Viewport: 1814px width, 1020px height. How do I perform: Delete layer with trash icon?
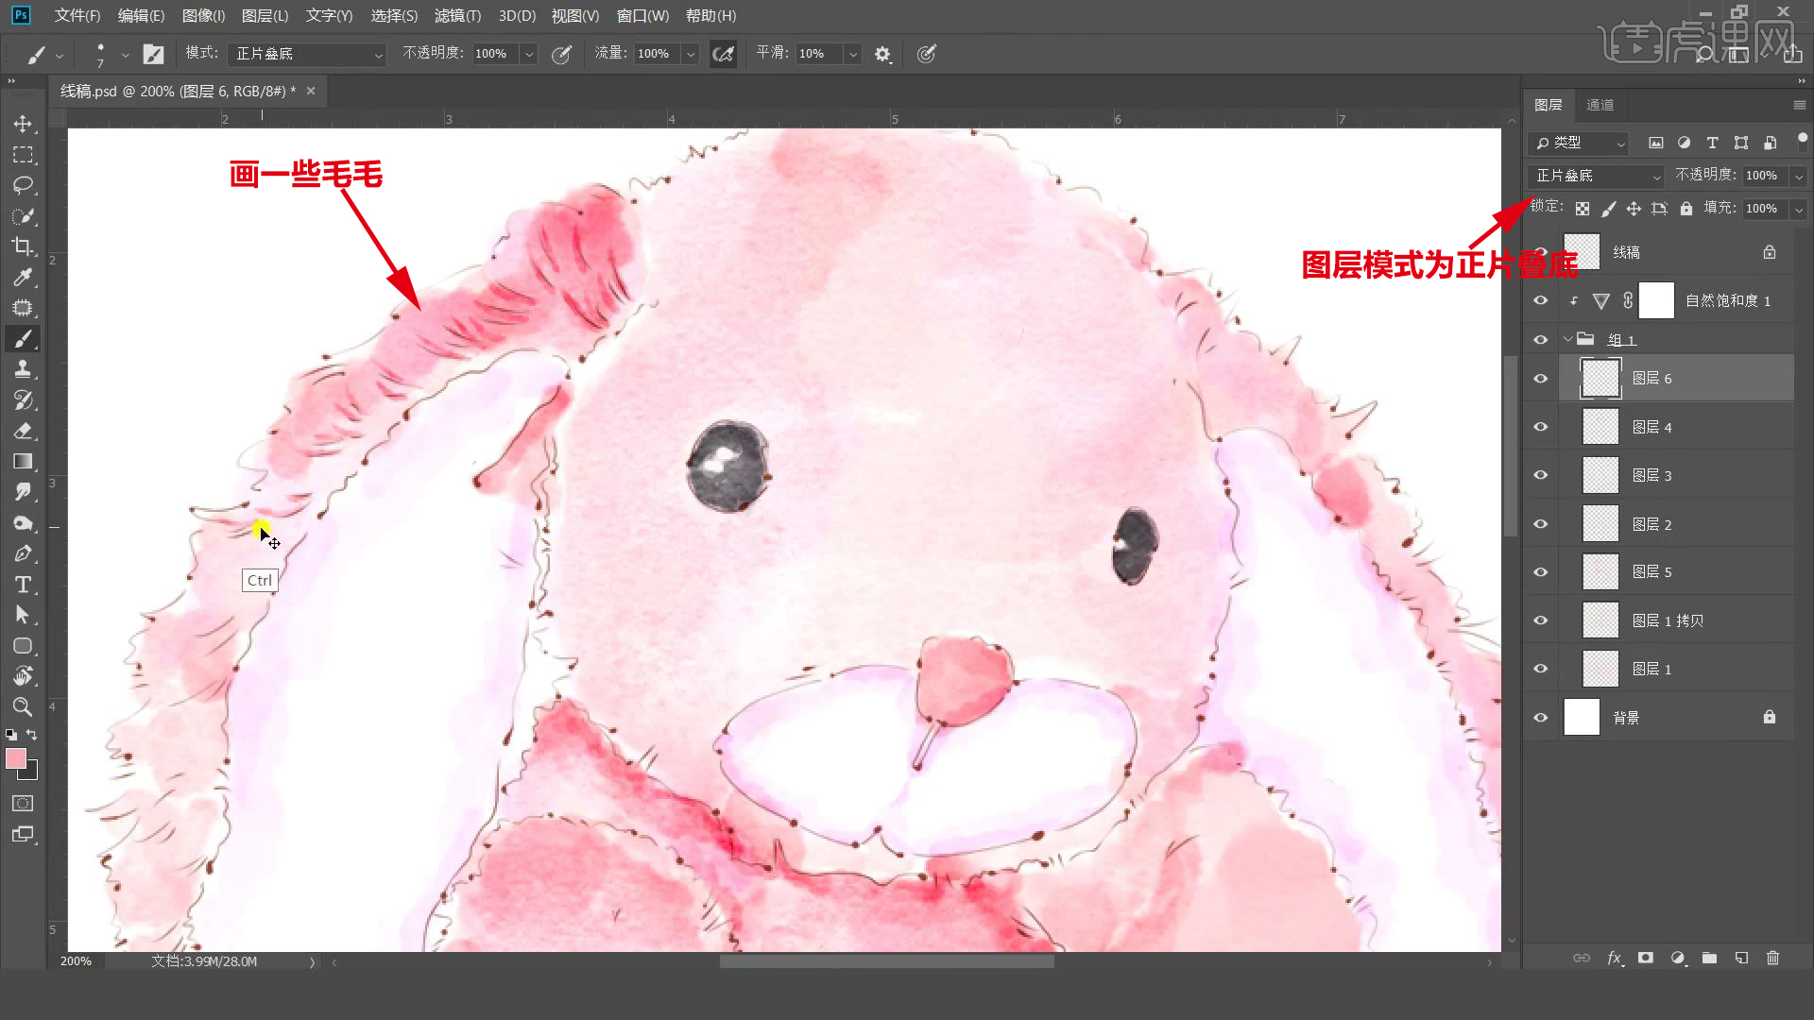tap(1772, 958)
